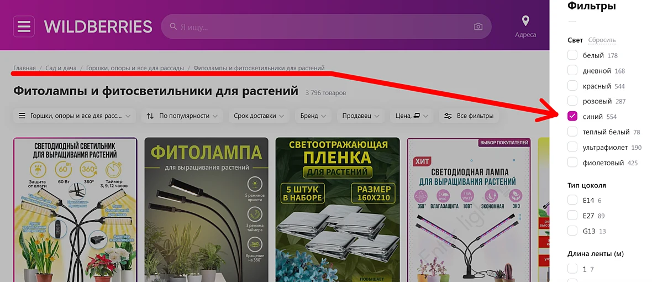This screenshot has height=282, width=652.
Task: Click the magnifier search icon
Action: point(173,27)
